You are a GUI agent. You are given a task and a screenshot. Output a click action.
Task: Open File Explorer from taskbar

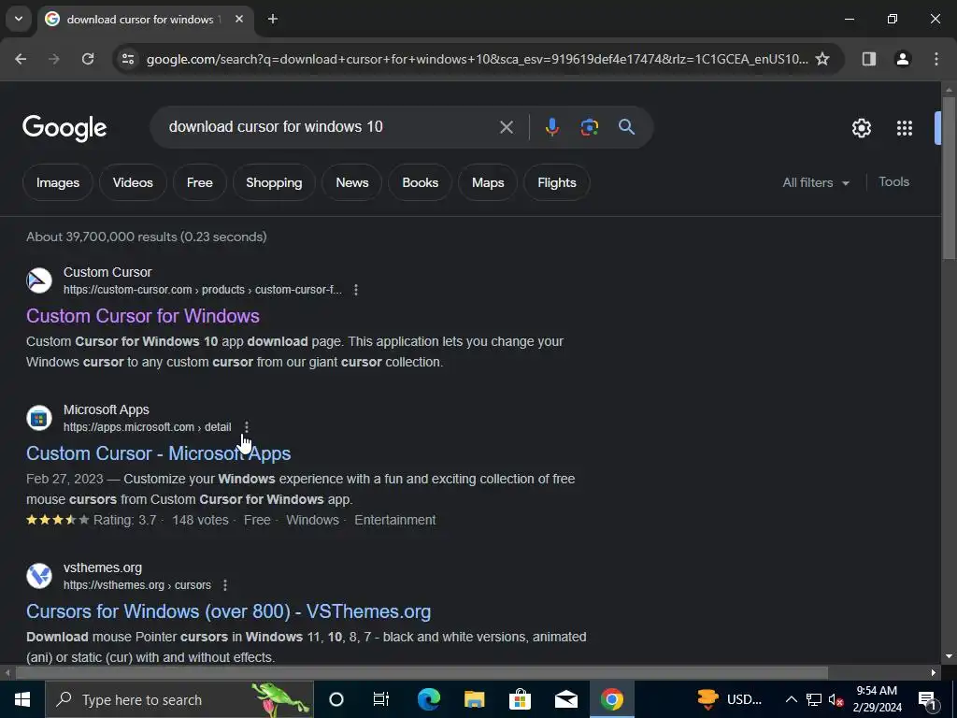[x=474, y=699]
